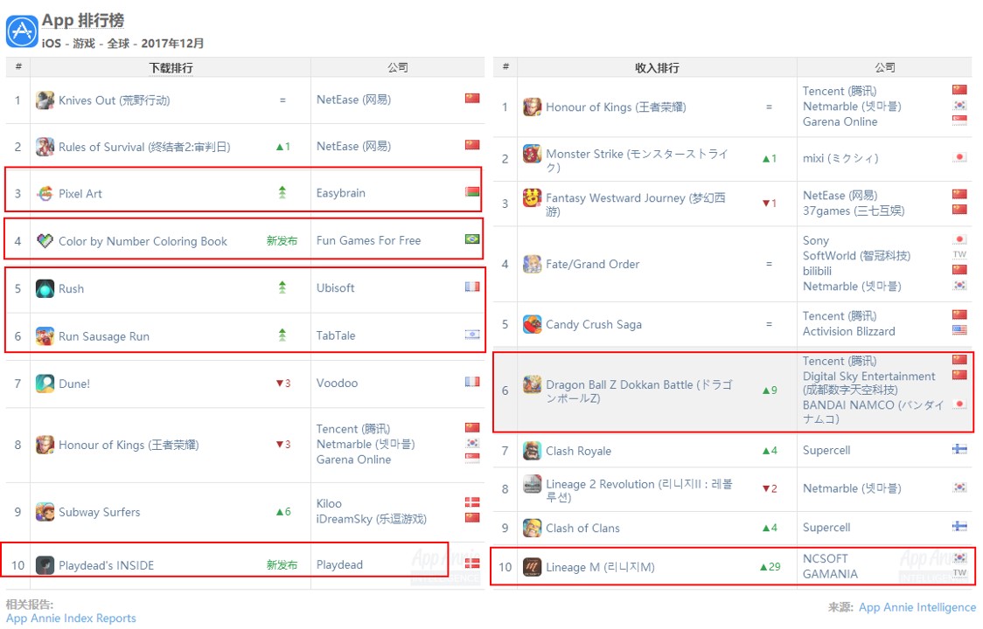Click the ▲9 change for Dragon Ball Z
The width and height of the screenshot is (983, 629).
(770, 391)
